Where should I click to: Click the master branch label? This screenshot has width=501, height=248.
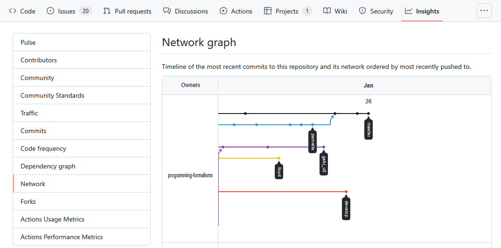(x=369, y=129)
